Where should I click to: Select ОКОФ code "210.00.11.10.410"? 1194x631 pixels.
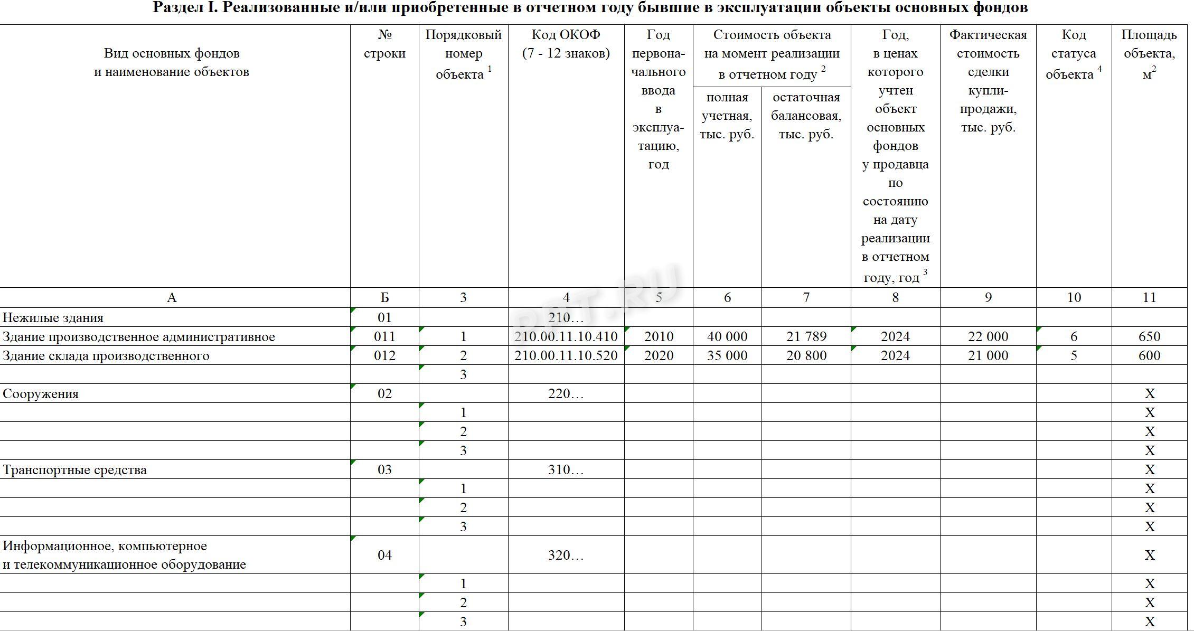pos(566,337)
